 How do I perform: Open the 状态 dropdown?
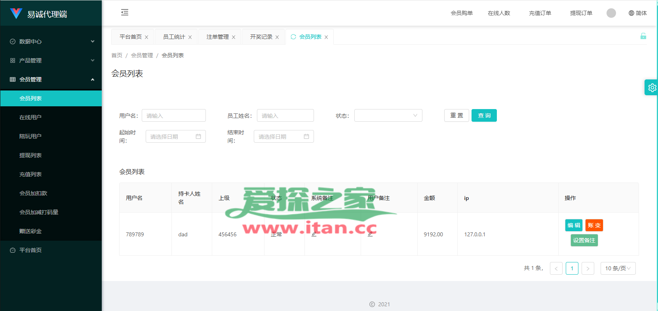pyautogui.click(x=388, y=116)
